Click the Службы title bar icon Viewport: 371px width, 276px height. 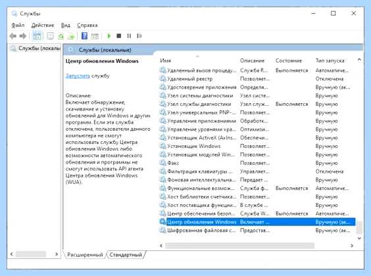(14, 14)
